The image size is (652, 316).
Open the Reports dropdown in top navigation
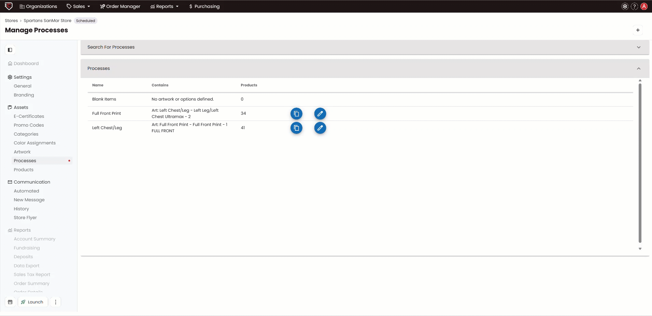point(165,6)
